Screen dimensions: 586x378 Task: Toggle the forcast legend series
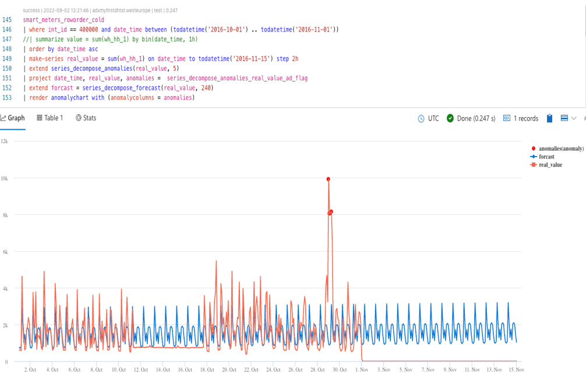click(542, 157)
